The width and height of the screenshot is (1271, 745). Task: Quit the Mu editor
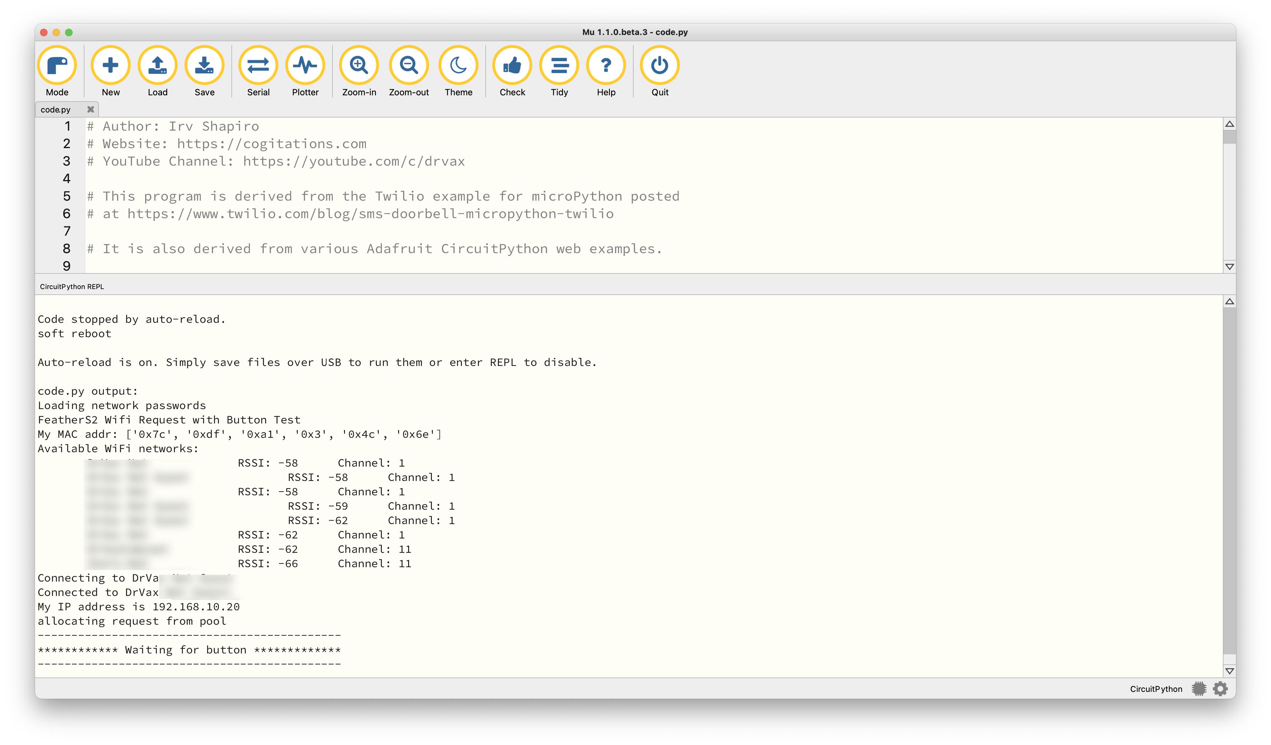(660, 71)
